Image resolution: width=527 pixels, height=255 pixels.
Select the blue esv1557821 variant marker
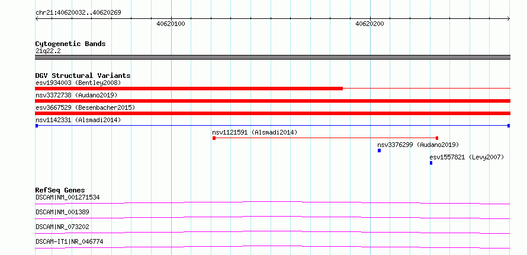click(431, 163)
